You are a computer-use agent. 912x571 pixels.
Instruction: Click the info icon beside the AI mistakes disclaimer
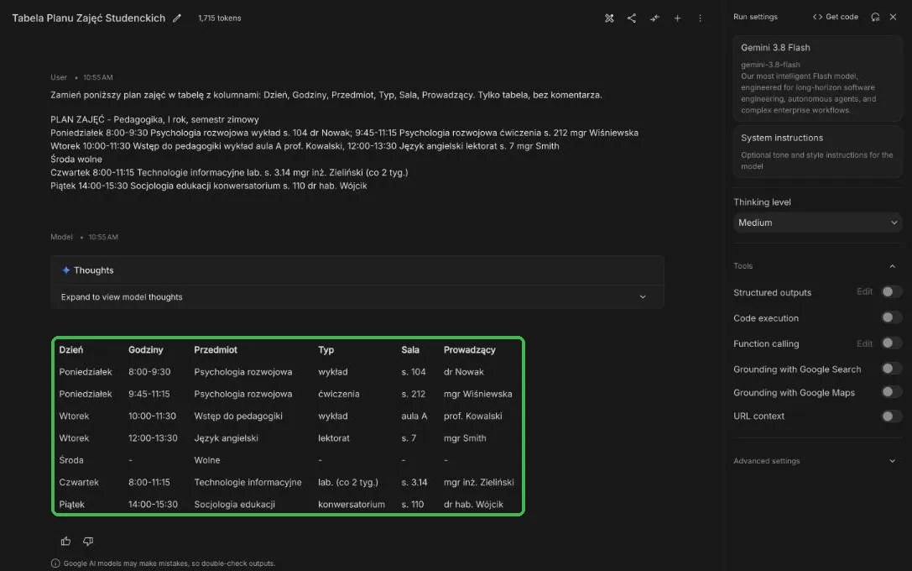coord(55,563)
